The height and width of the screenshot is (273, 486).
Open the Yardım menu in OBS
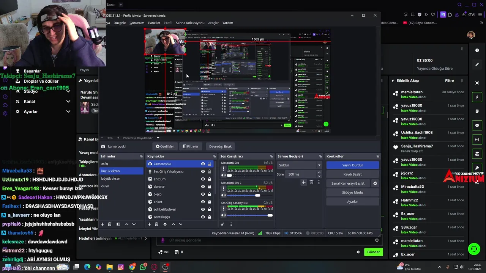pyautogui.click(x=228, y=23)
